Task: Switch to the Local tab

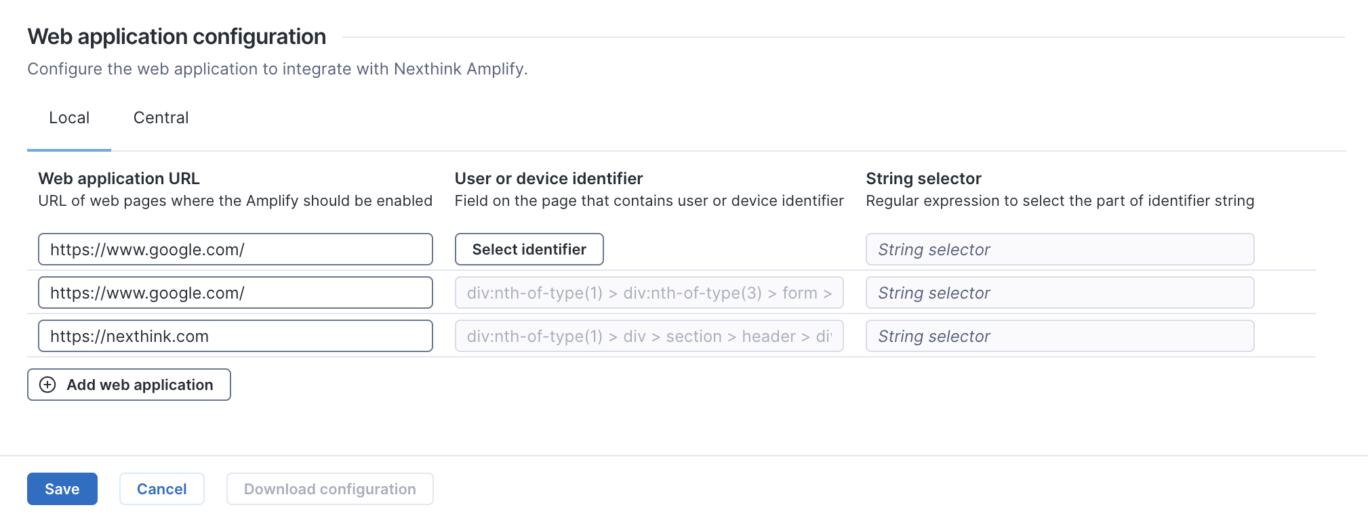Action: tap(69, 118)
